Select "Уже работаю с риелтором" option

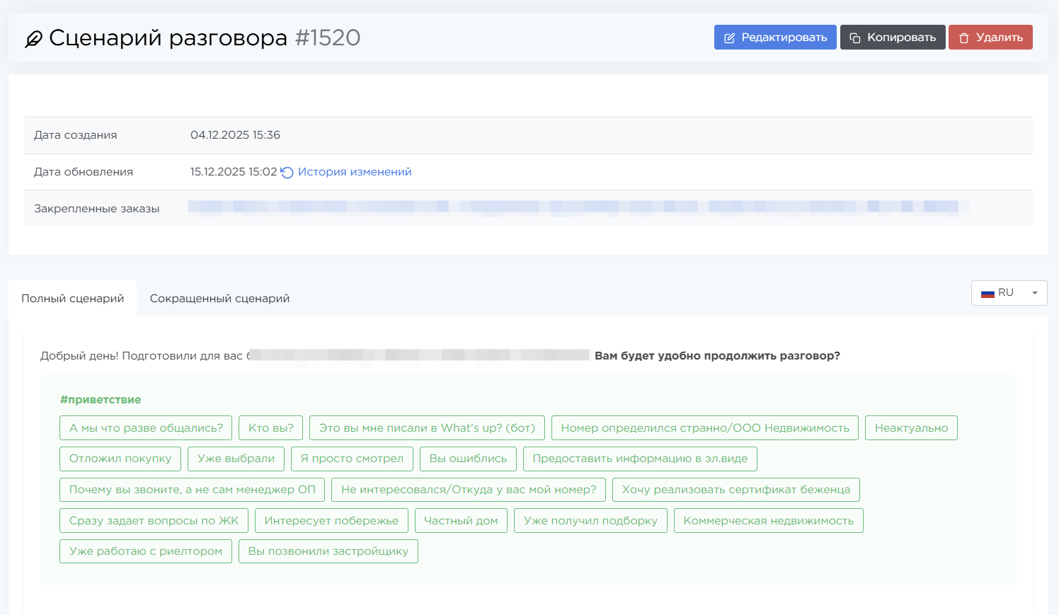click(x=146, y=551)
